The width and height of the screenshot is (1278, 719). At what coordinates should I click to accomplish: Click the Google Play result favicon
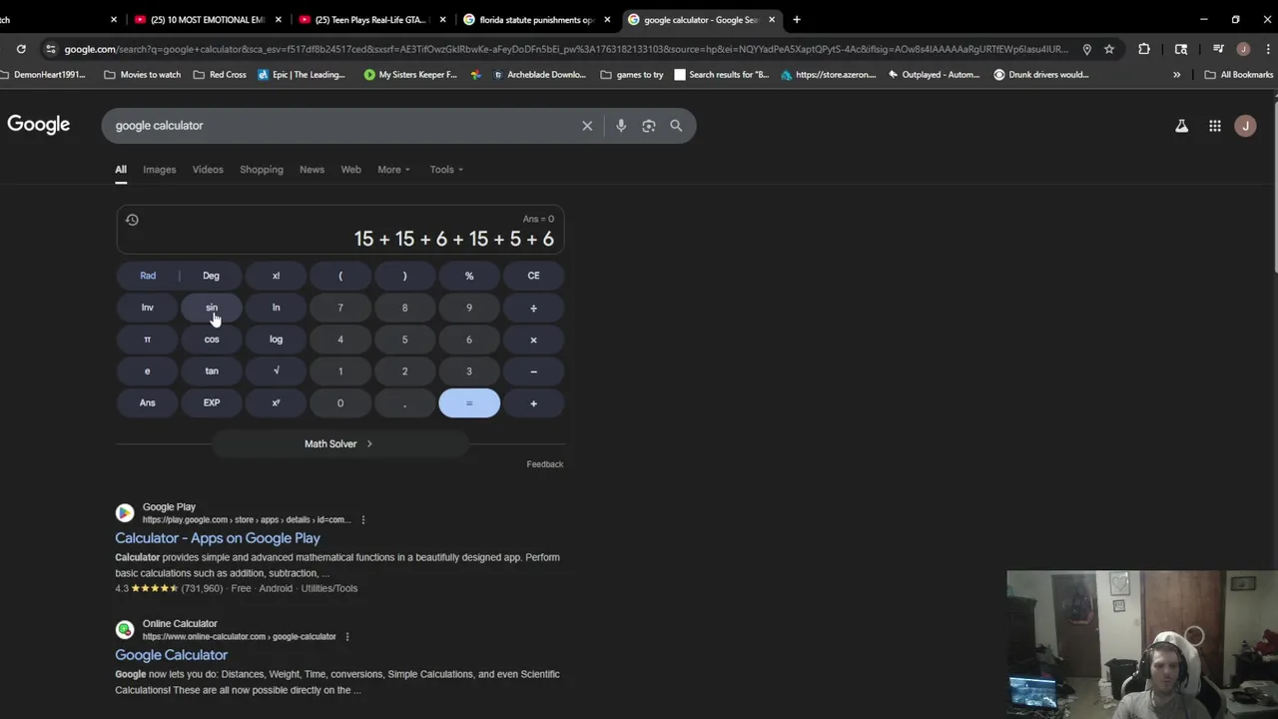(x=125, y=512)
